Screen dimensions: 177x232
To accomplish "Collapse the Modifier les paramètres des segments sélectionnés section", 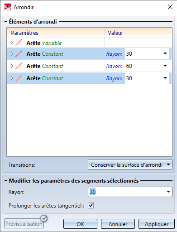I will [6, 181].
